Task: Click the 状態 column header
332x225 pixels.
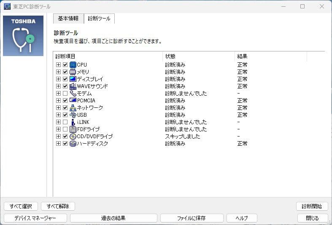Action: [199, 56]
